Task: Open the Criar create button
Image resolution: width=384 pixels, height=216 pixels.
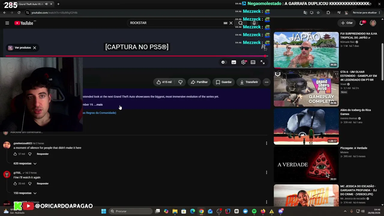Action: [347, 23]
